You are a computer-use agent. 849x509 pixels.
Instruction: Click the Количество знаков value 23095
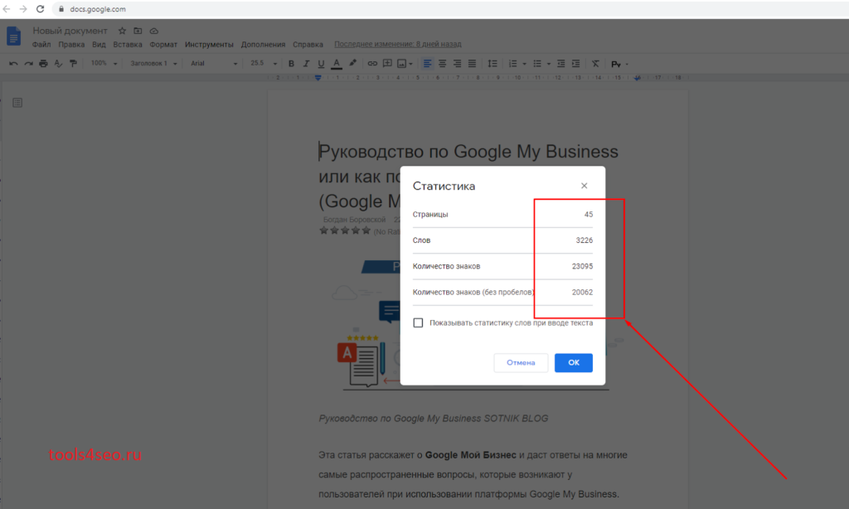582,266
